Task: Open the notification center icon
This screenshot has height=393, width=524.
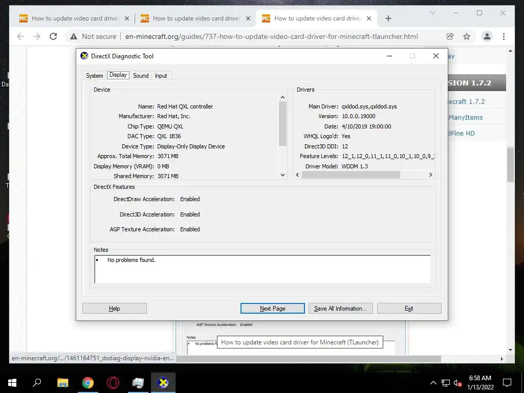Action: click(507, 383)
